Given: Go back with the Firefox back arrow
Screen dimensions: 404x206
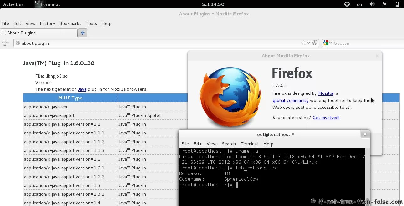Looking at the screenshot, I should click(x=5, y=43).
